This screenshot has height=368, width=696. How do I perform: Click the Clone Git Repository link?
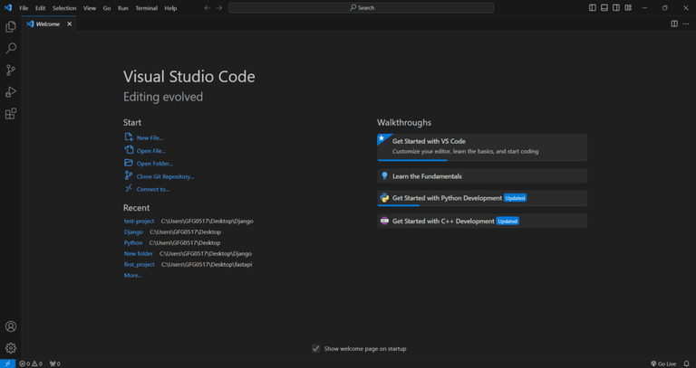pos(165,176)
